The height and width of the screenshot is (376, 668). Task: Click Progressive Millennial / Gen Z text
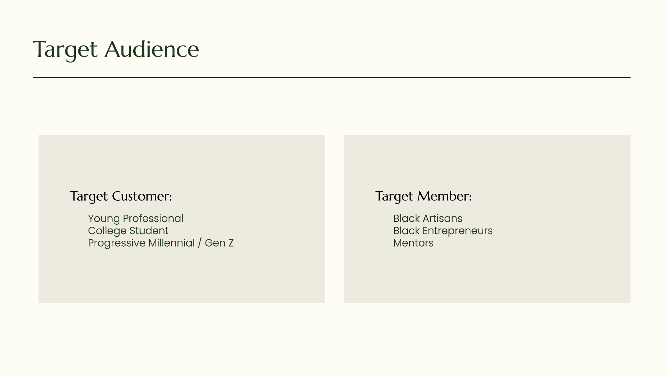click(x=161, y=243)
